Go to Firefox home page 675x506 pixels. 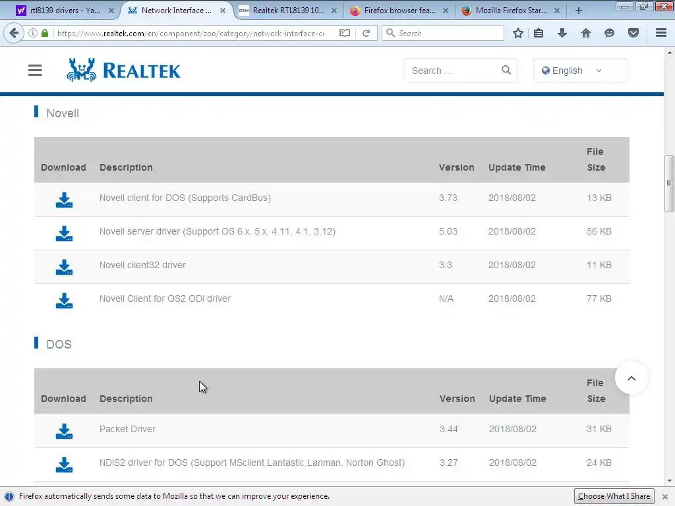coord(586,33)
